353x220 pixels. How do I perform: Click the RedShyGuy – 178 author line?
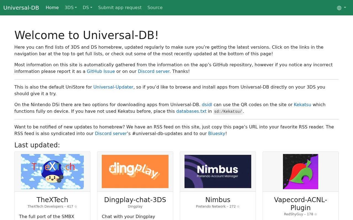301,214
